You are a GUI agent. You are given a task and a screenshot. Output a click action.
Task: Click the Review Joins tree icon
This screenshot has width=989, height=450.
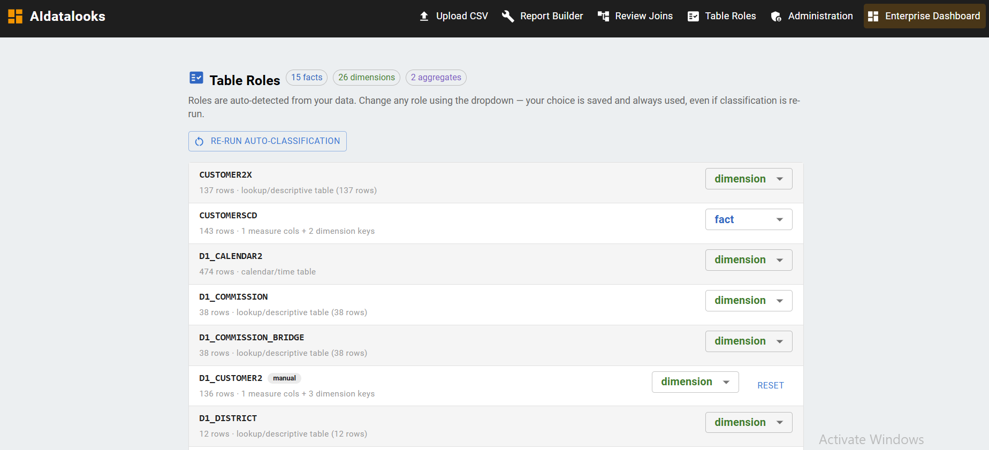pos(603,16)
